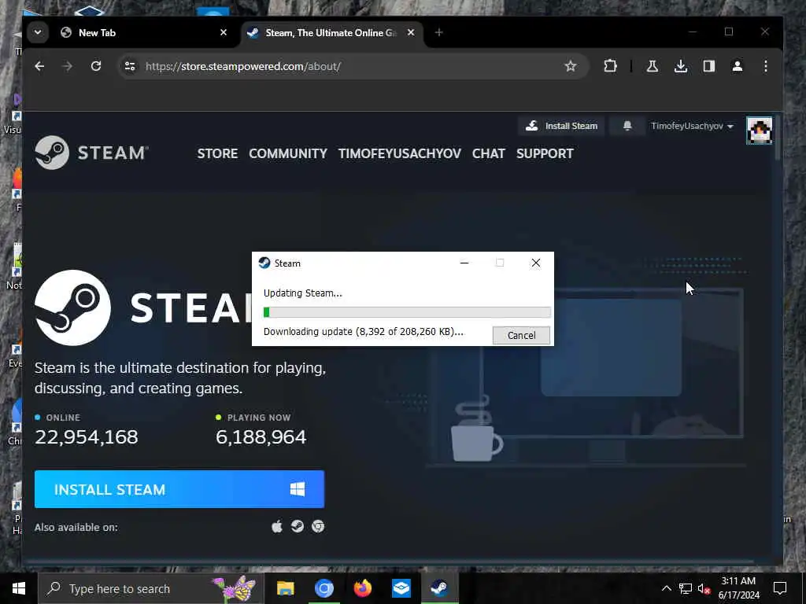This screenshot has width=806, height=604.
Task: Close the New Tab tab
Action: [x=223, y=32]
